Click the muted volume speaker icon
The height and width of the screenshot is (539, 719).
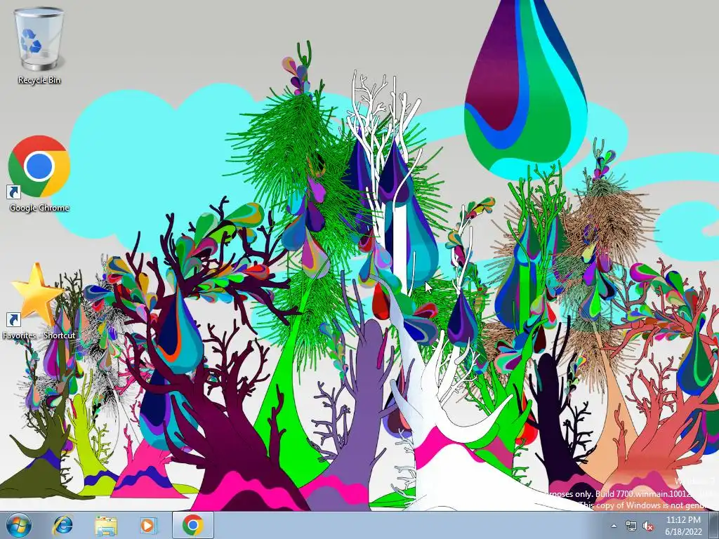648,526
